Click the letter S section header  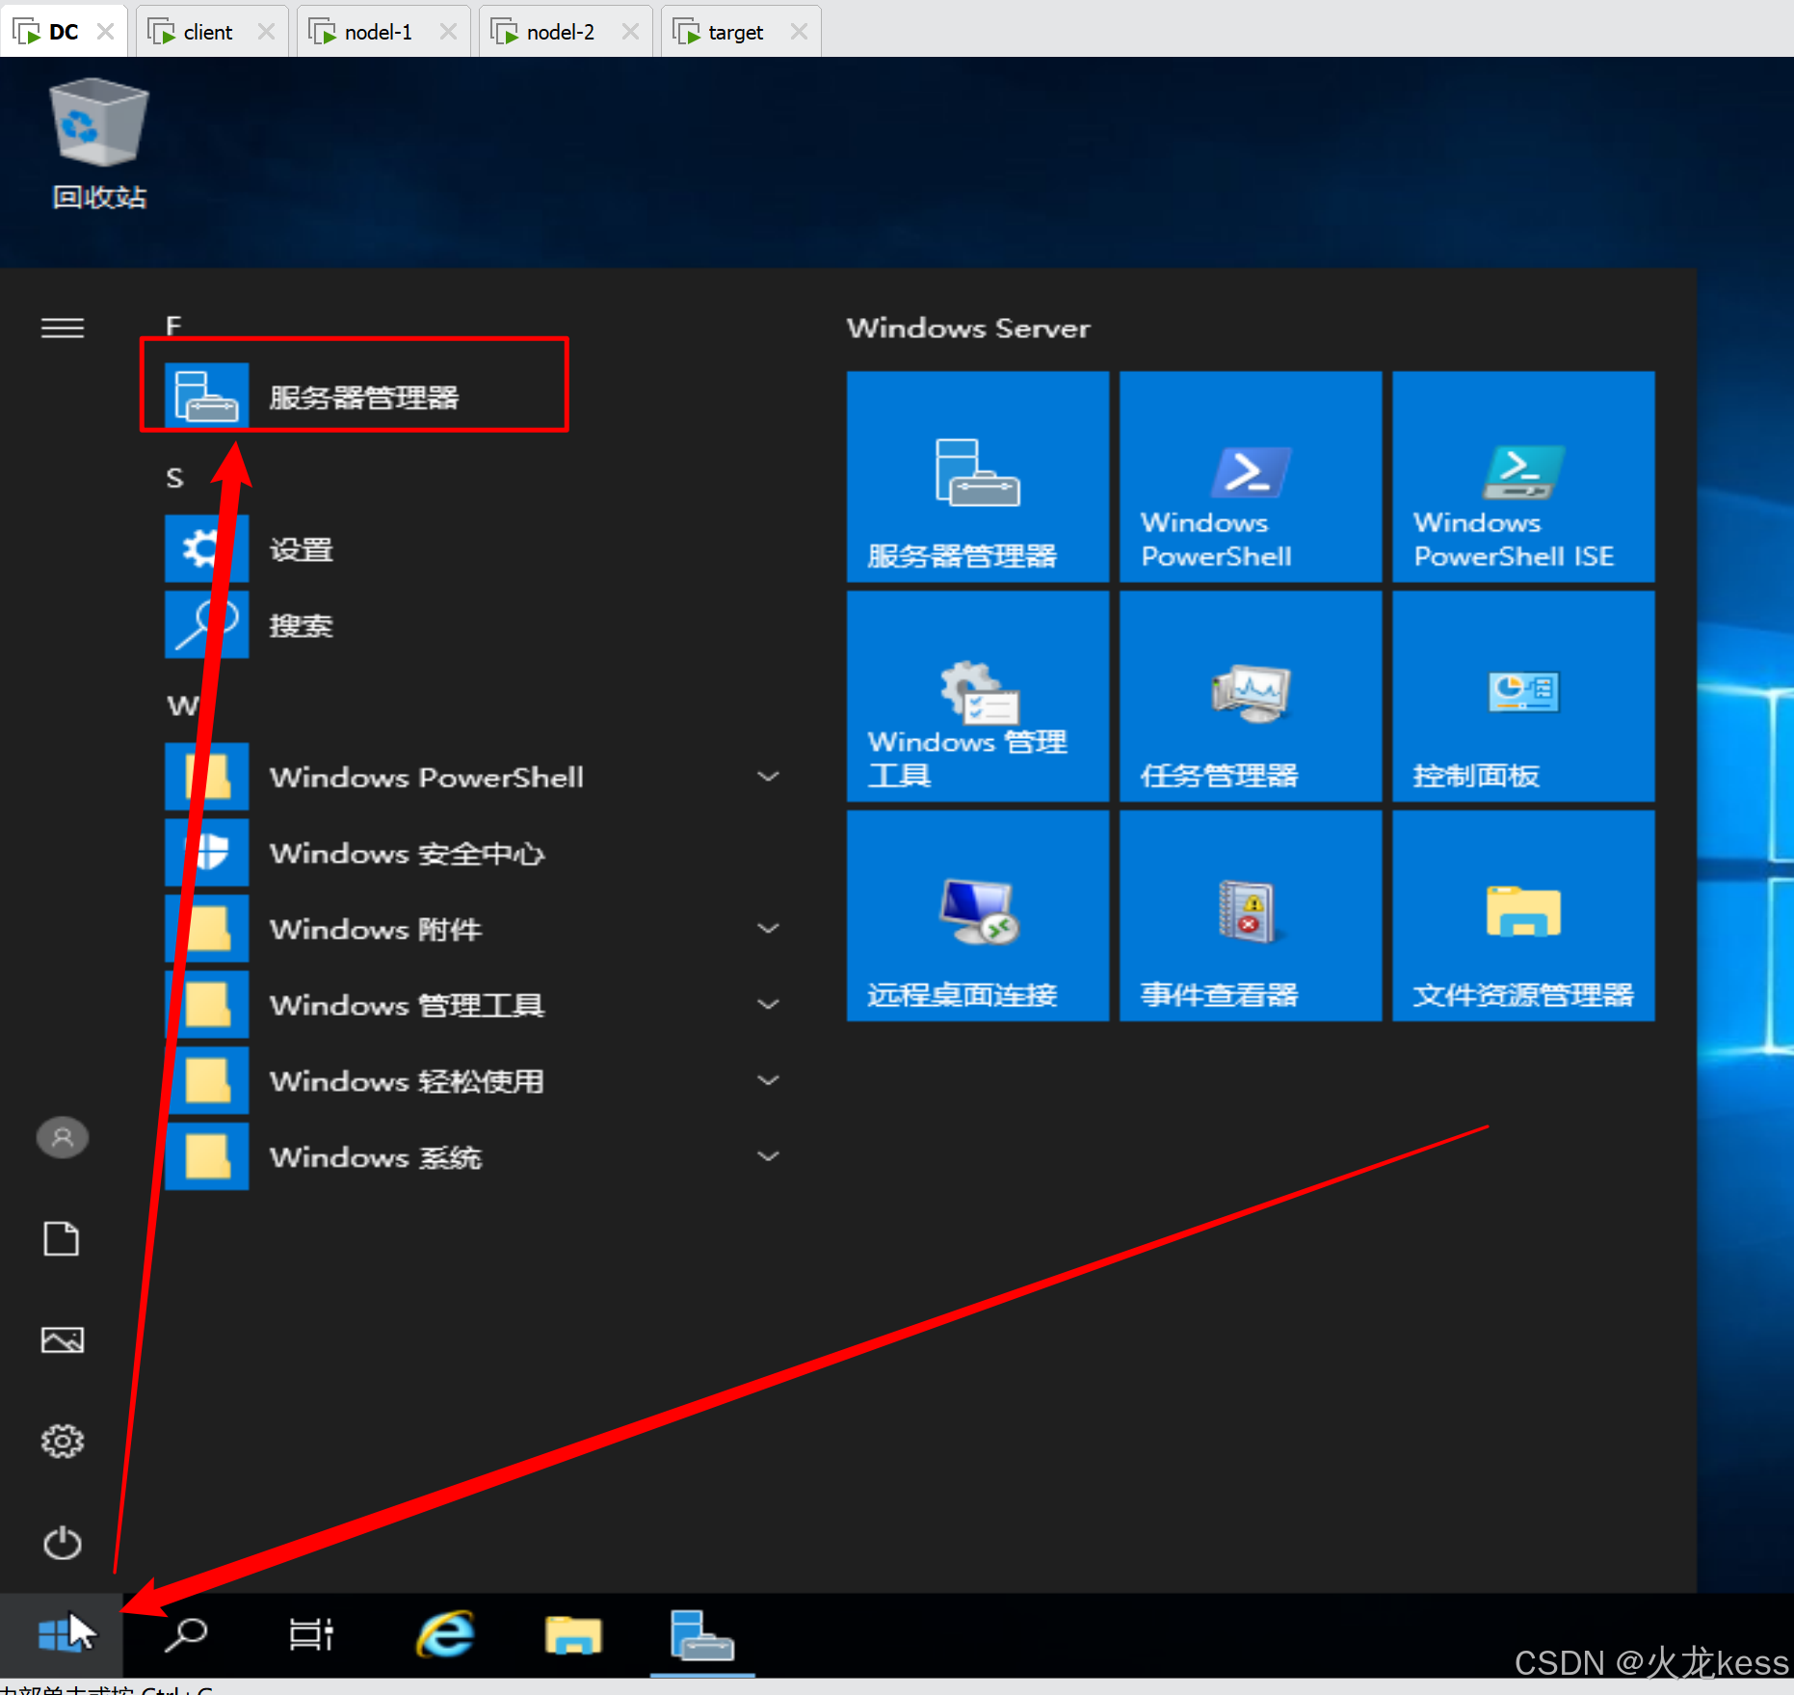coord(174,478)
